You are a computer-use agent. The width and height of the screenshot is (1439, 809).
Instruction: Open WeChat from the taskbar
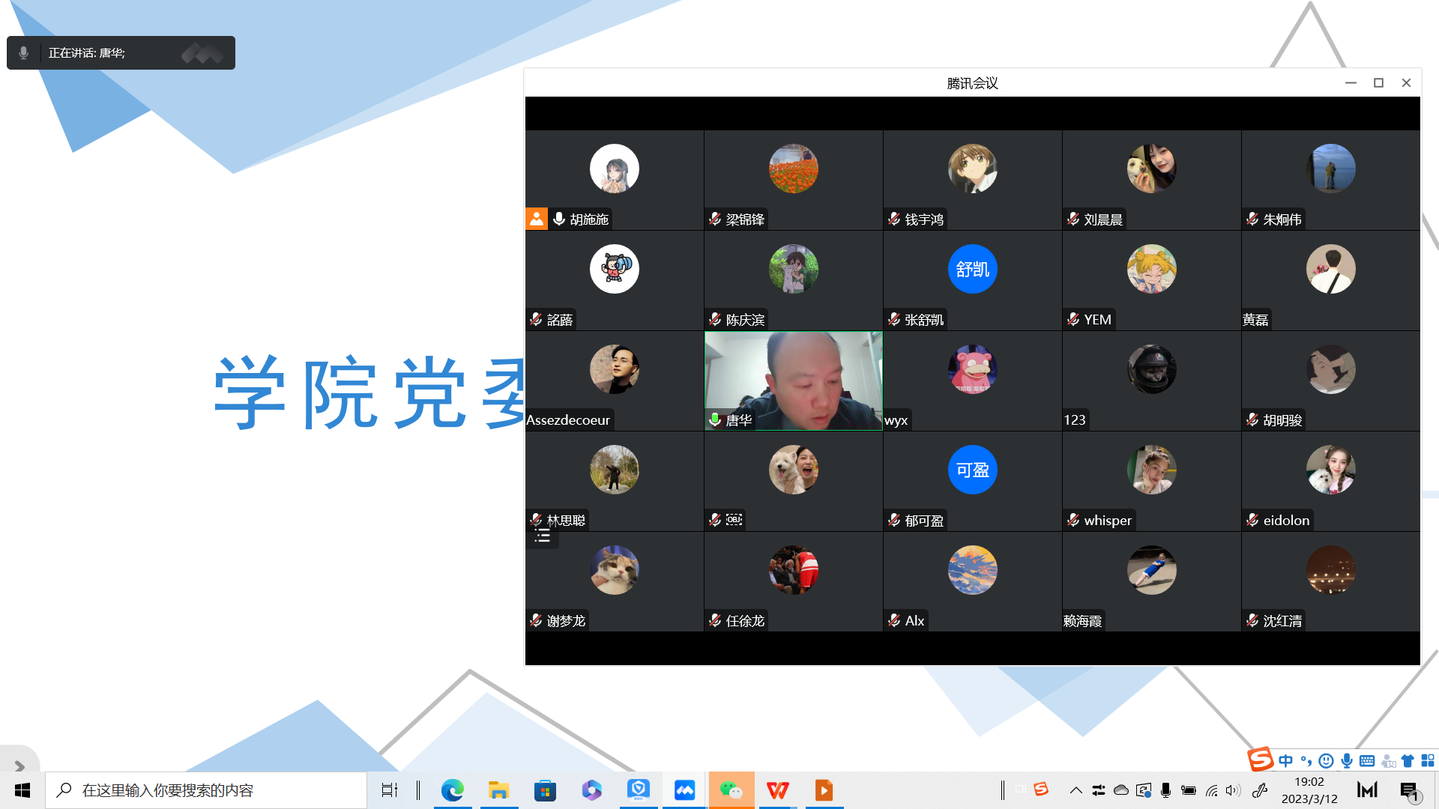(731, 790)
